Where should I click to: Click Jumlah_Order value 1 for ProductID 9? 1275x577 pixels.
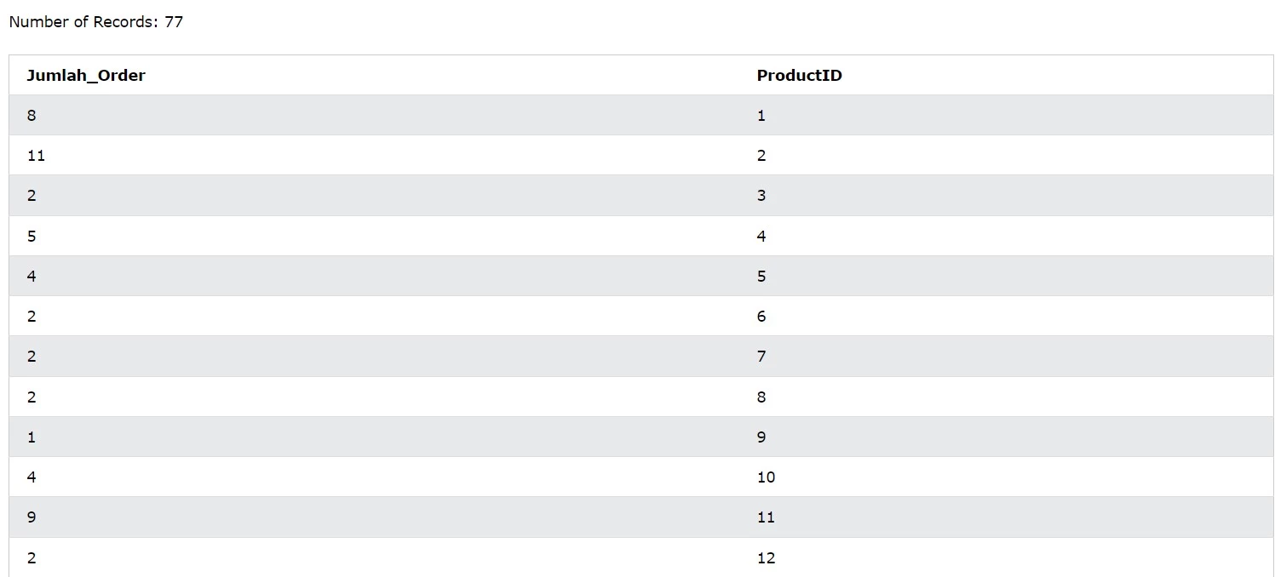tap(32, 437)
